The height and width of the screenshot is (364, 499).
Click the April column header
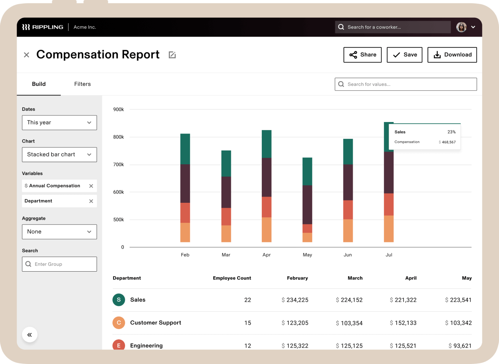pyautogui.click(x=411, y=278)
